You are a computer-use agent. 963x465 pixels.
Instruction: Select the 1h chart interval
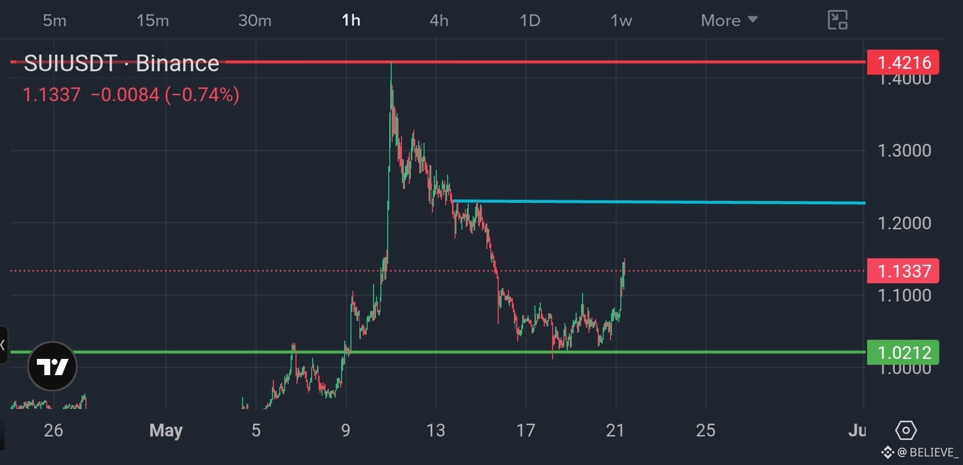pos(351,20)
